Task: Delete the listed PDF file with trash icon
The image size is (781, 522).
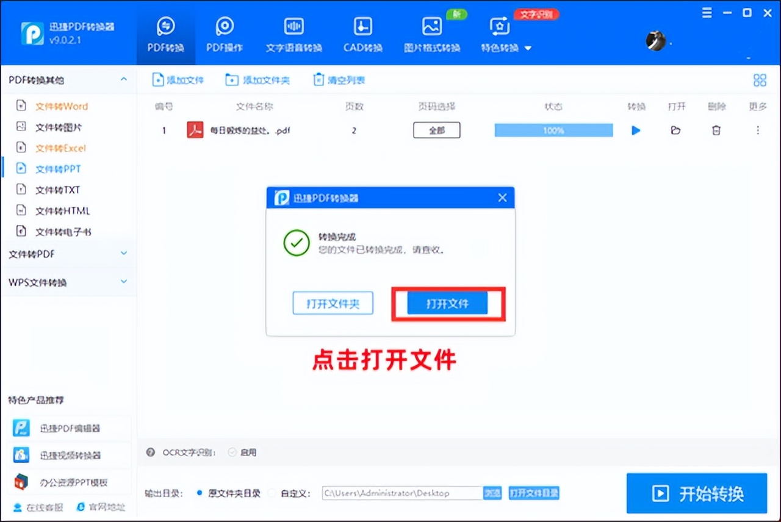Action: coord(716,130)
